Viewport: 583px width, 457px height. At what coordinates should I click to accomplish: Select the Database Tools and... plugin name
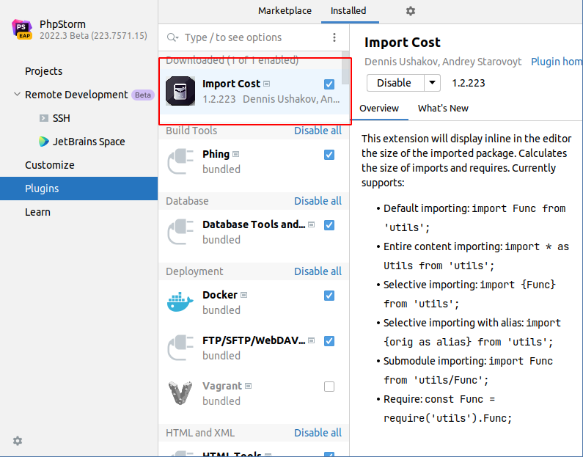[254, 224]
